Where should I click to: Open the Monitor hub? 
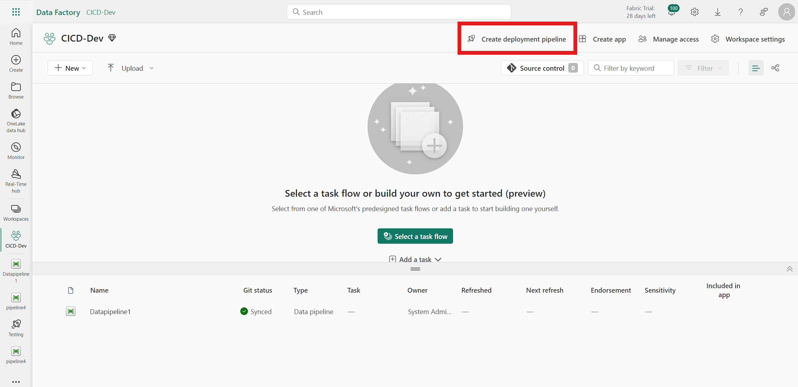[16, 151]
